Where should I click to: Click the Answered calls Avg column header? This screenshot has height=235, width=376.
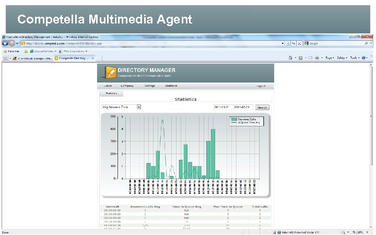click(145, 206)
